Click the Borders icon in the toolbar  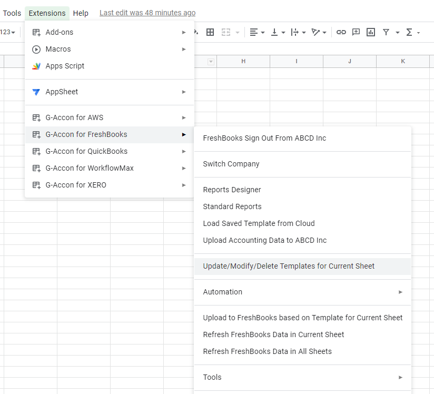tap(210, 32)
